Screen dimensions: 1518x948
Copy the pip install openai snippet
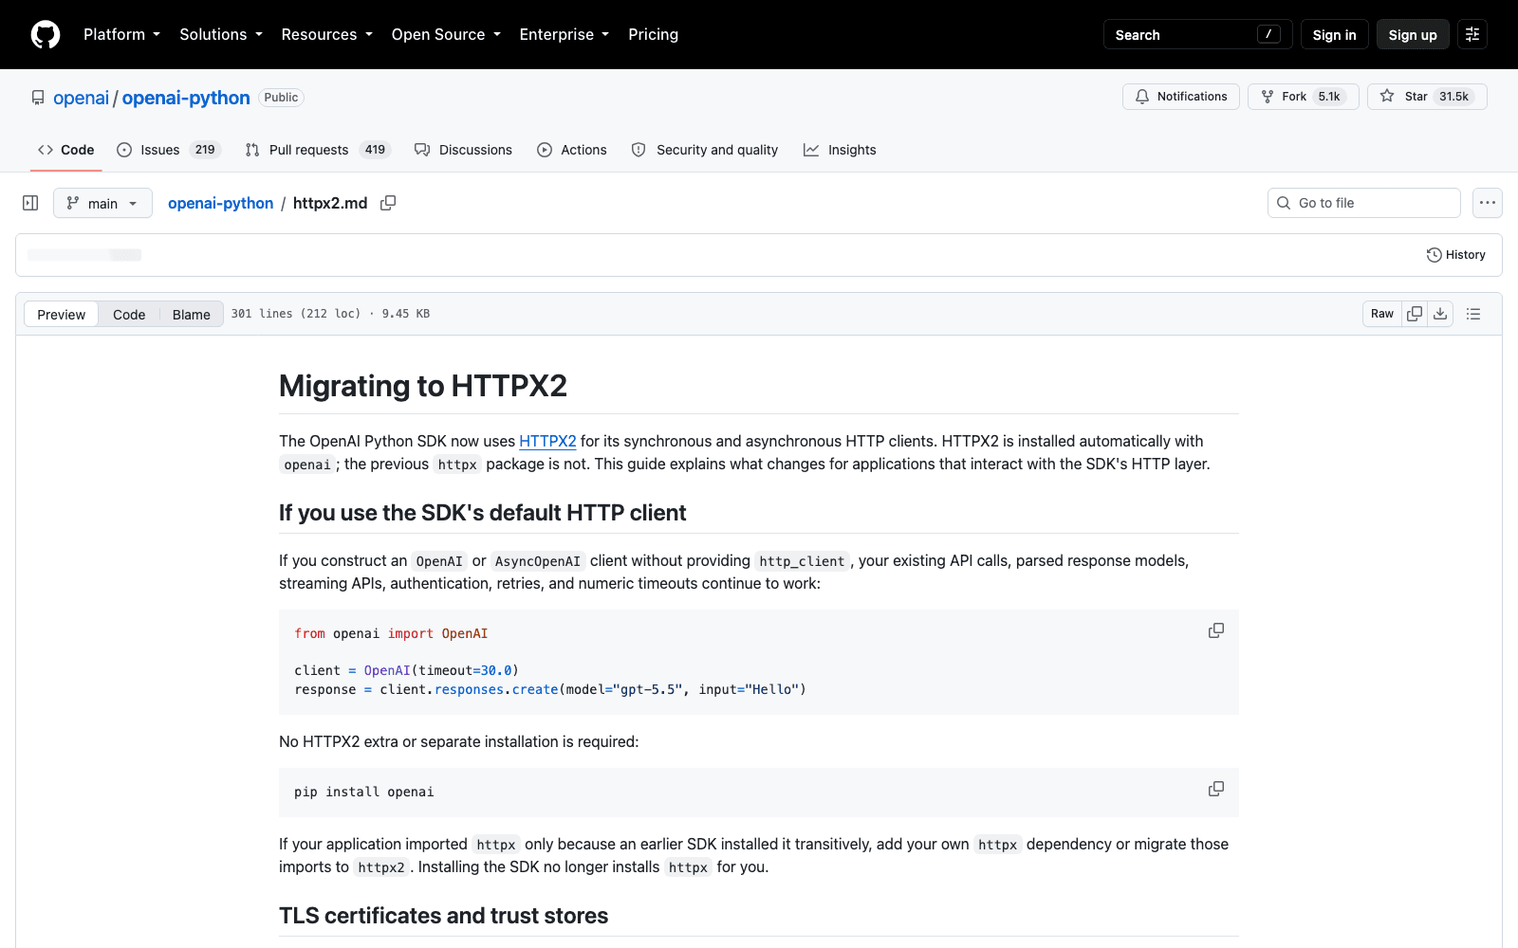1216,790
